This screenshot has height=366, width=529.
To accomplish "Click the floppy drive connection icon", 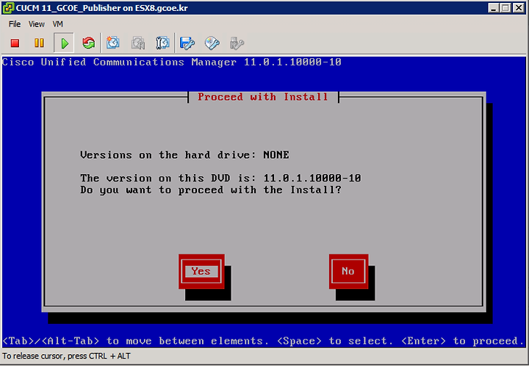I will point(187,43).
